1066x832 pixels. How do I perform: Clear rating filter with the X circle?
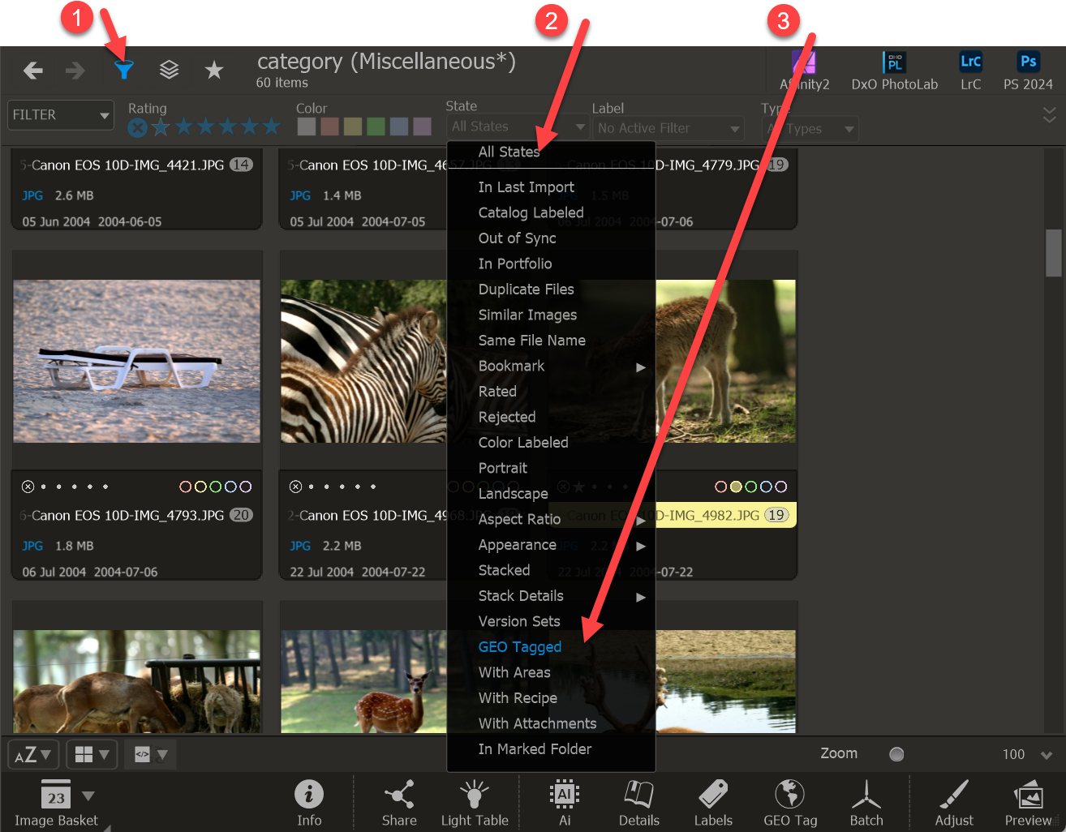[x=138, y=127]
